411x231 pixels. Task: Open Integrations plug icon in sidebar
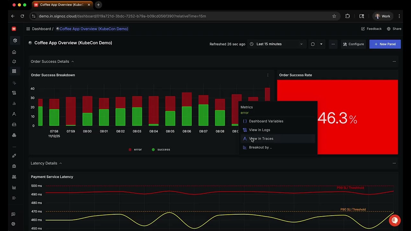pyautogui.click(x=14, y=156)
